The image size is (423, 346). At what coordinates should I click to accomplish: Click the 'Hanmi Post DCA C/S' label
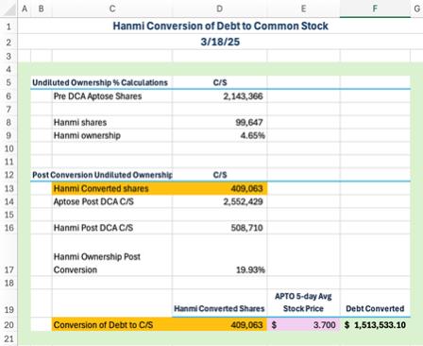[112, 228]
